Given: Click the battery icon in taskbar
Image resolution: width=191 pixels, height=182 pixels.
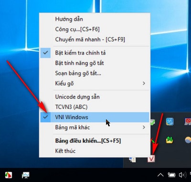Looking at the screenshot, I should click(171, 175).
